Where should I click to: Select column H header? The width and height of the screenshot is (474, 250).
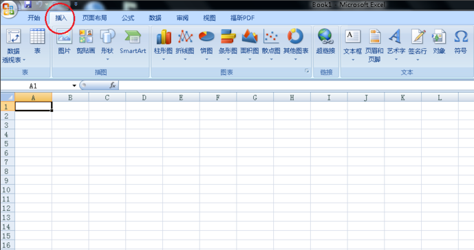tap(292, 98)
